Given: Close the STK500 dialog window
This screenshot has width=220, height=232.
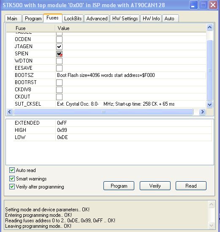Looking at the screenshot, I should click(x=213, y=5).
